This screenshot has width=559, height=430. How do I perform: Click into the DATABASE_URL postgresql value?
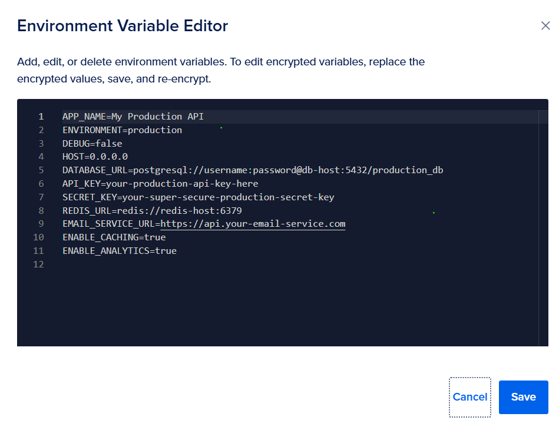(288, 170)
